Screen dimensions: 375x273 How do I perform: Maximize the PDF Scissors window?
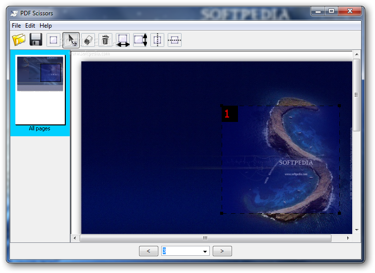(x=331, y=11)
